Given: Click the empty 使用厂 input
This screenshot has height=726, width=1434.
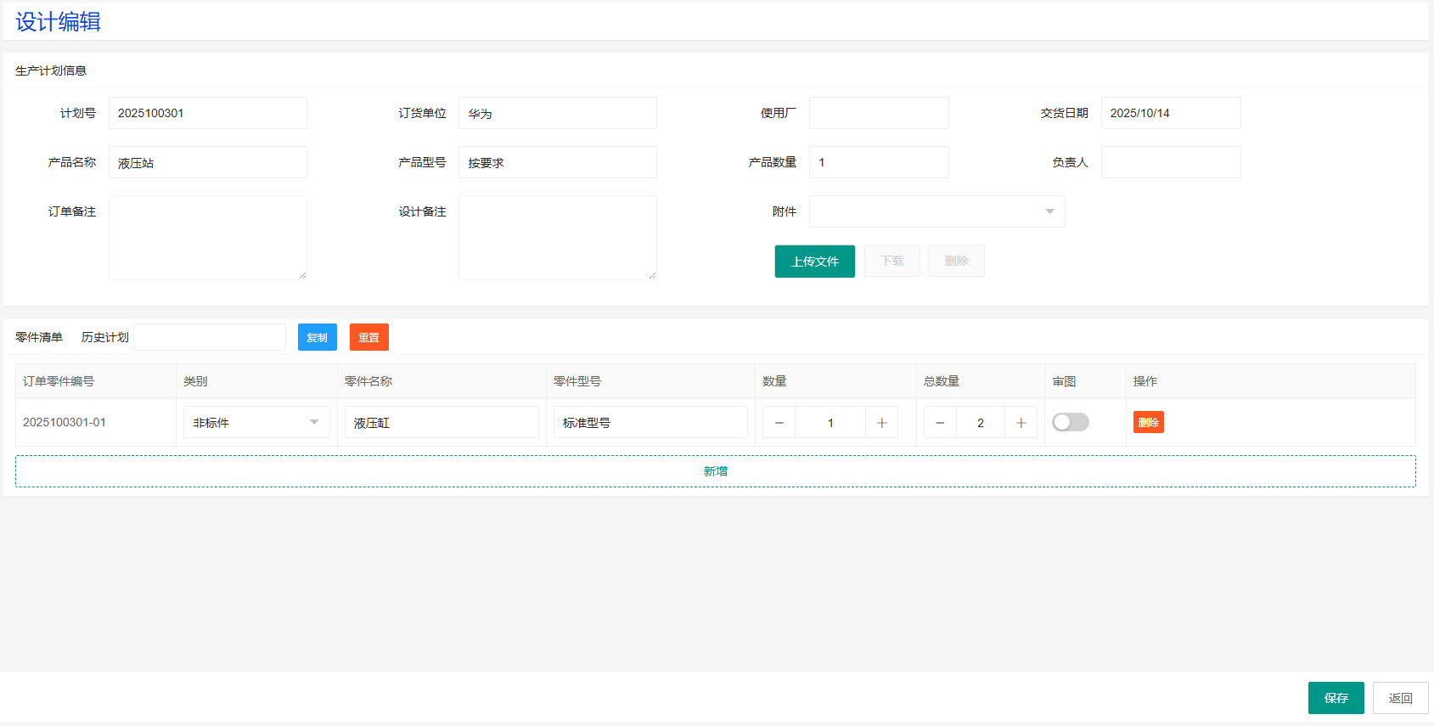Looking at the screenshot, I should pyautogui.click(x=879, y=113).
